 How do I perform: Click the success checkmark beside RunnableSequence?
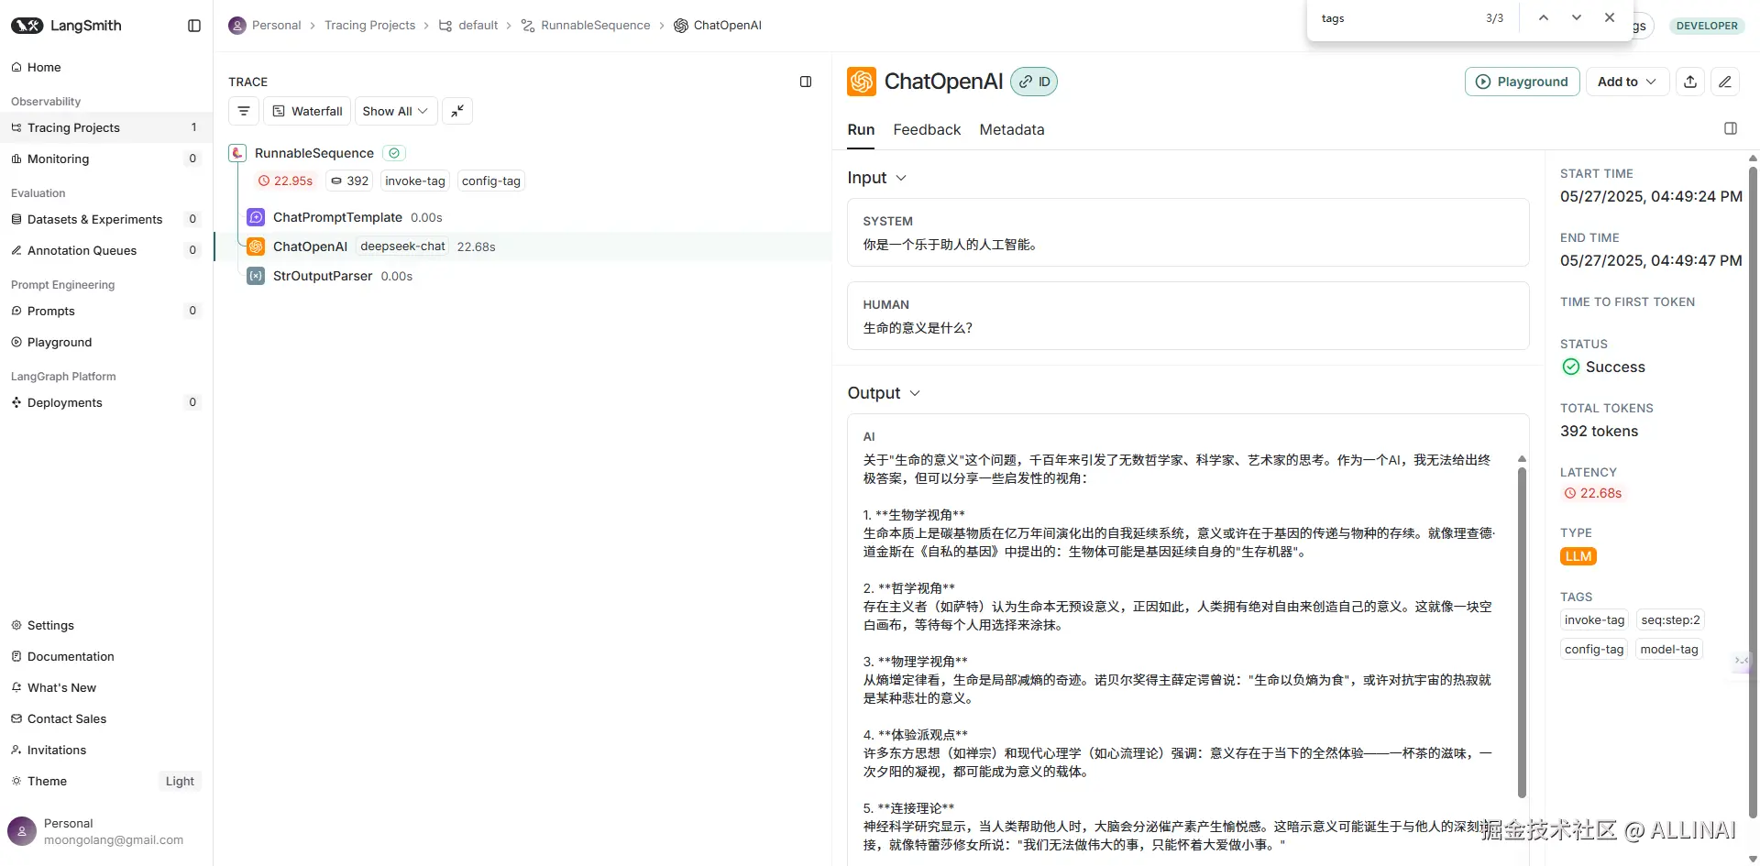[394, 153]
